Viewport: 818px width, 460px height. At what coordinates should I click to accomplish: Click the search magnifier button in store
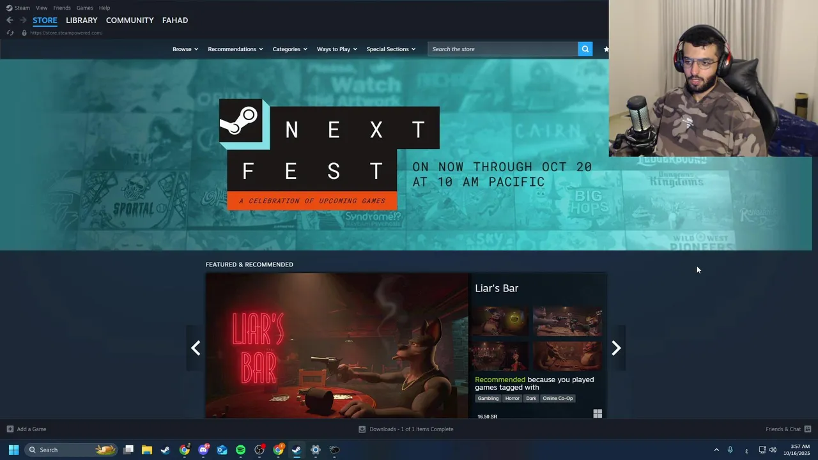tap(585, 49)
